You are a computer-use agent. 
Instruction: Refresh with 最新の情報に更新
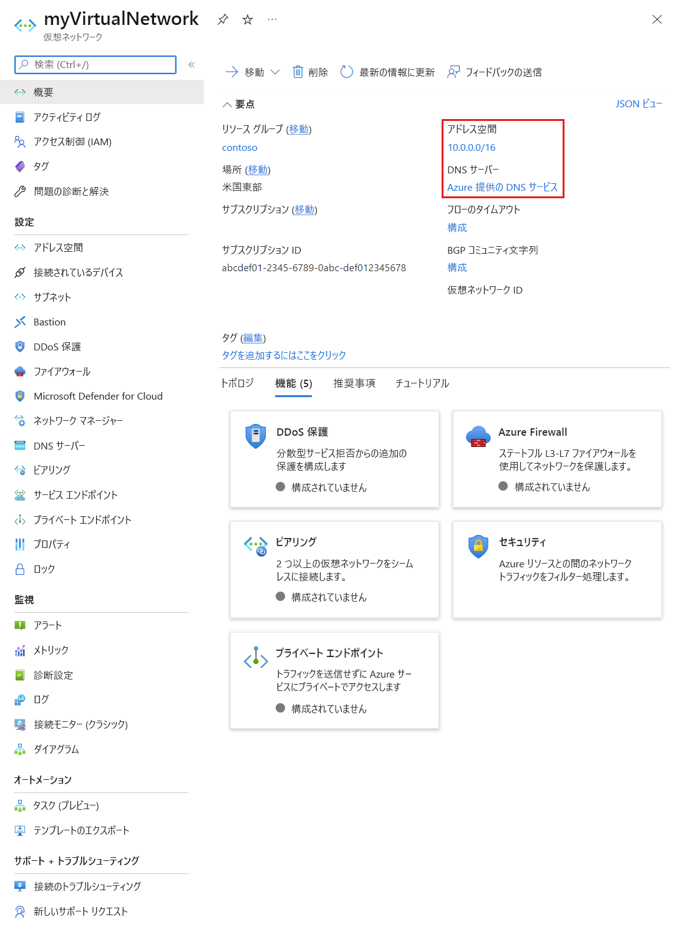(387, 72)
